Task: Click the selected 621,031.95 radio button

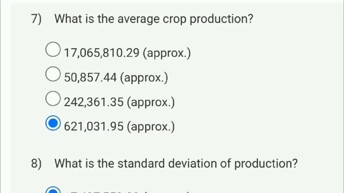Action: click(53, 123)
